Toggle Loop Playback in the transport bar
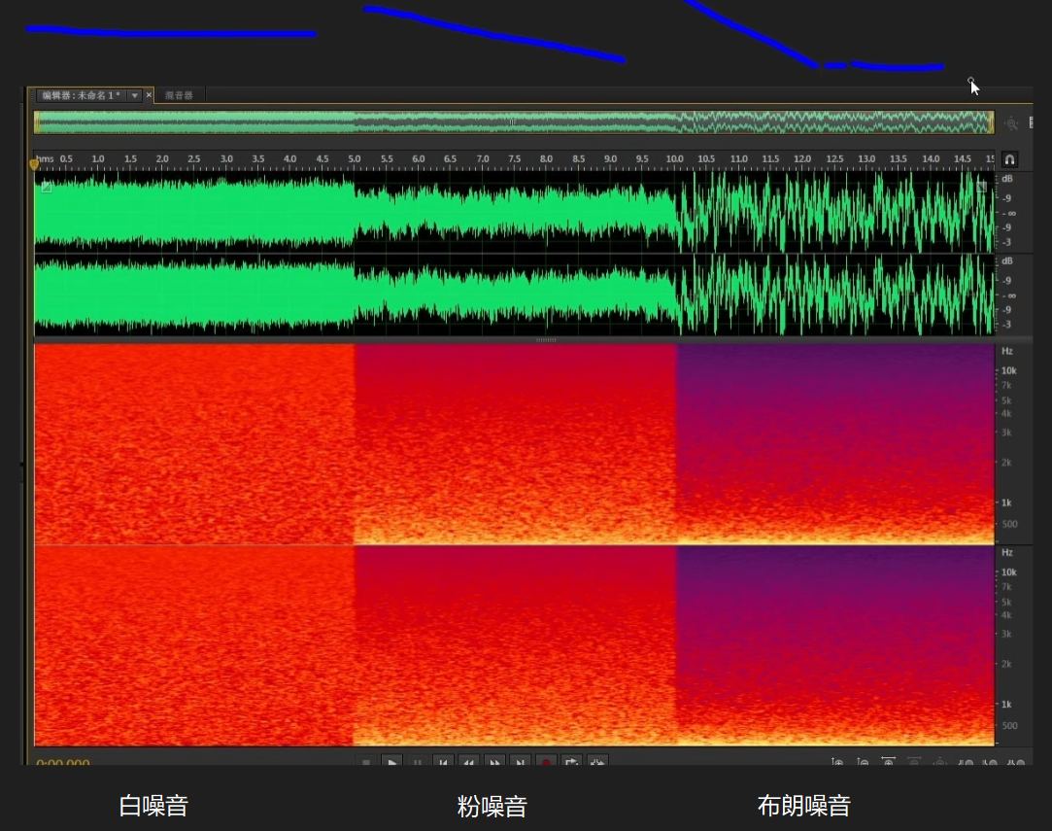 tap(571, 763)
